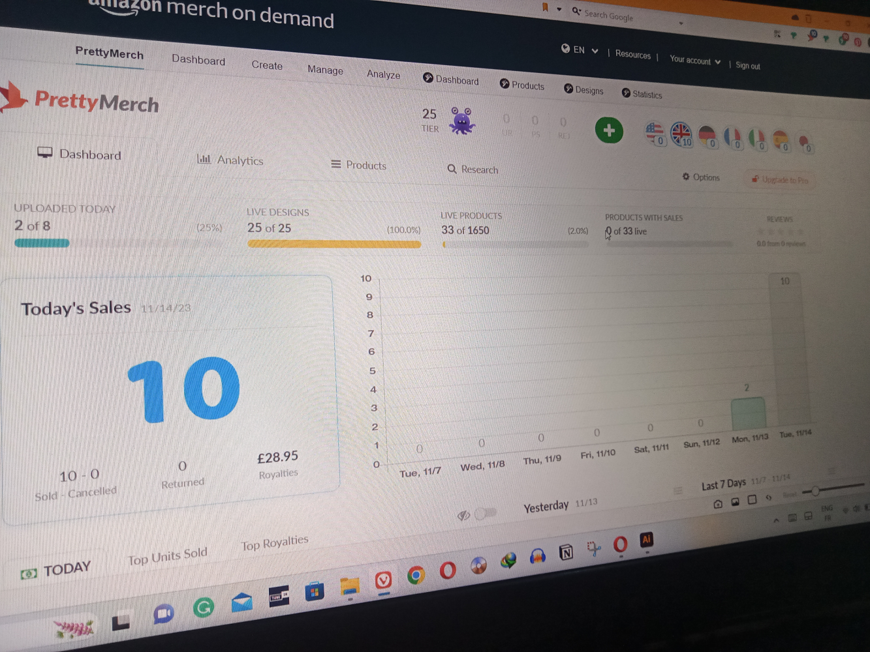Select the German flag marketplace icon
Image resolution: width=870 pixels, height=652 pixels.
point(708,136)
